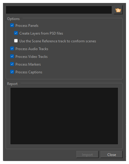Open the folder browse icon
The image size is (129, 164).
tap(118, 10)
